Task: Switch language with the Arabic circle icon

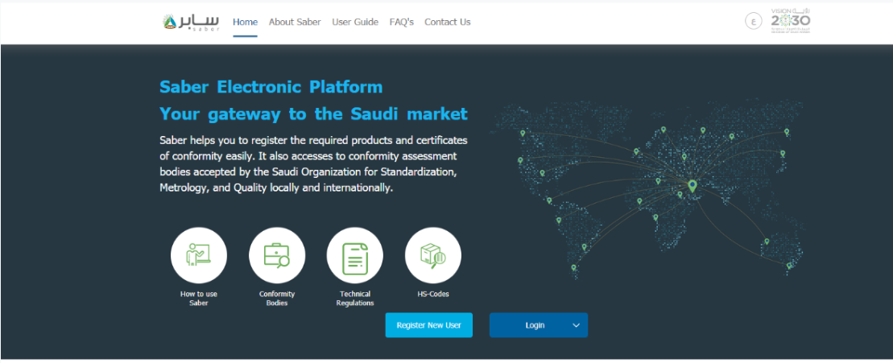Action: [x=754, y=22]
